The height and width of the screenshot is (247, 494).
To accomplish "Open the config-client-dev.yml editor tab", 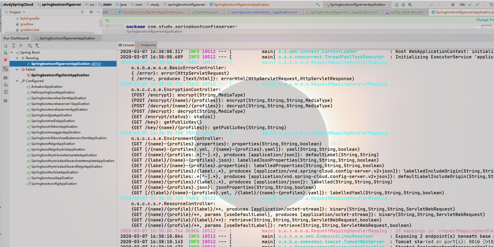I will (406, 12).
